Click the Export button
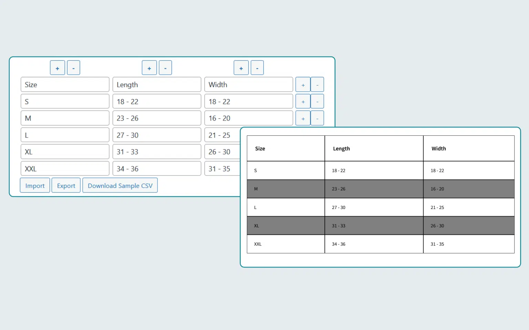 pos(66,186)
